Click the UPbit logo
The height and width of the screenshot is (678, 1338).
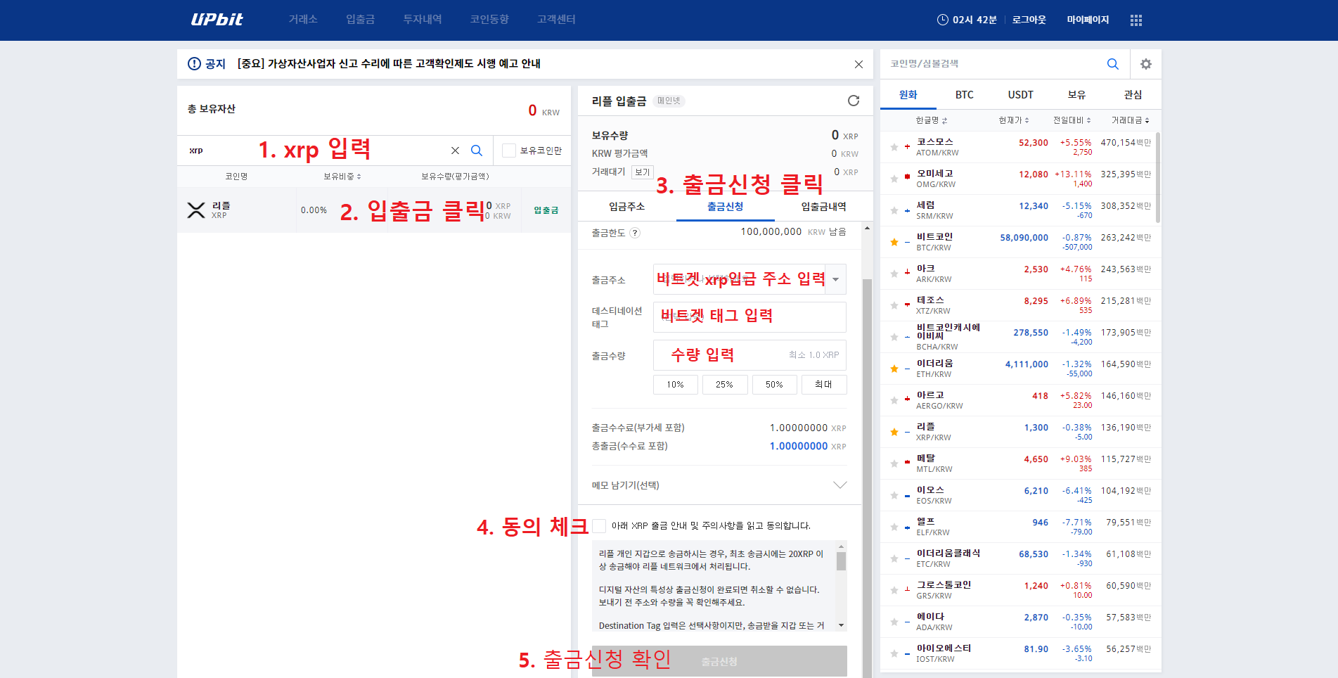click(x=217, y=20)
